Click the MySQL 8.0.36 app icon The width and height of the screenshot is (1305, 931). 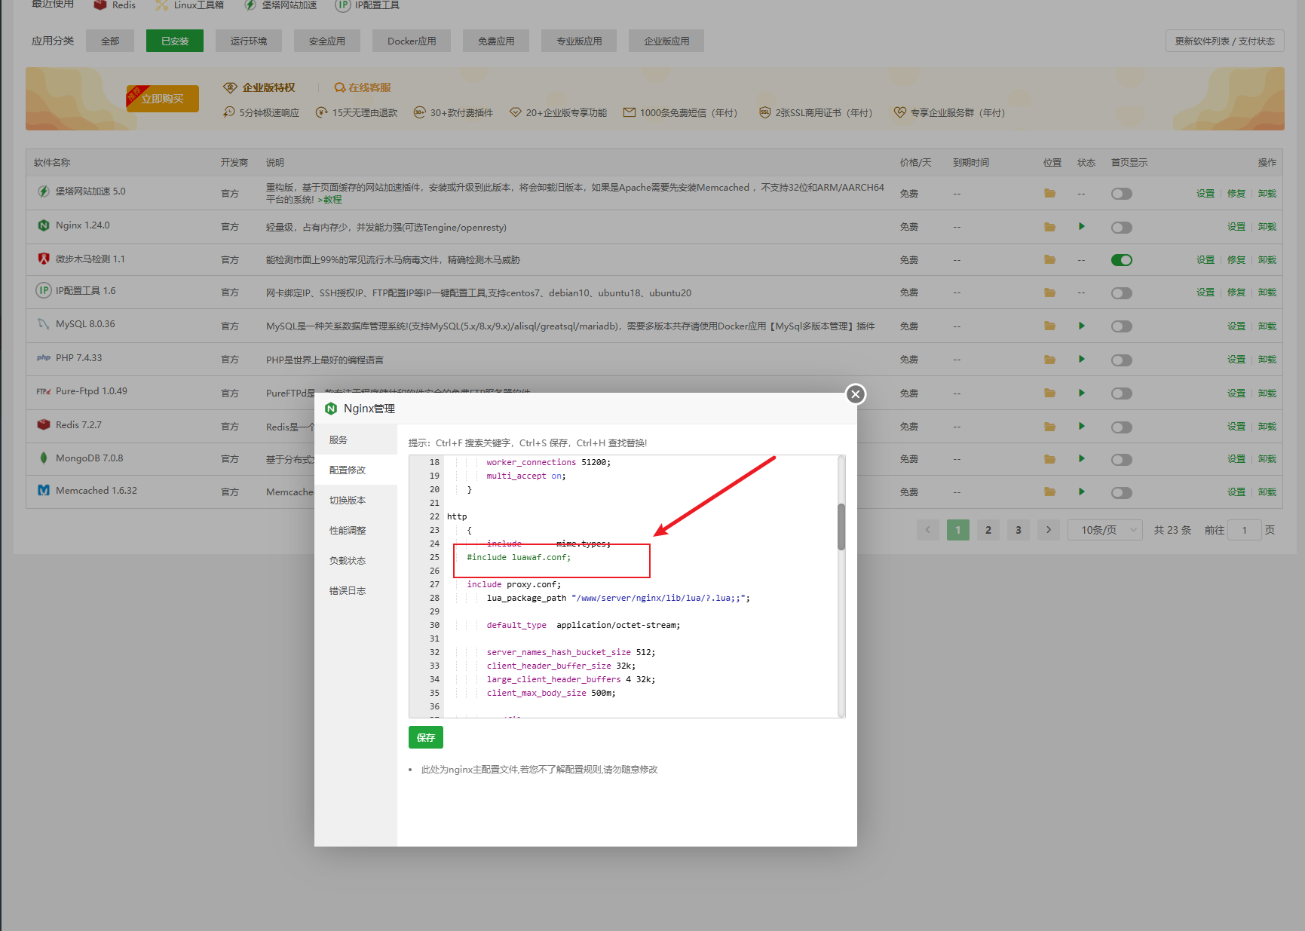44,324
